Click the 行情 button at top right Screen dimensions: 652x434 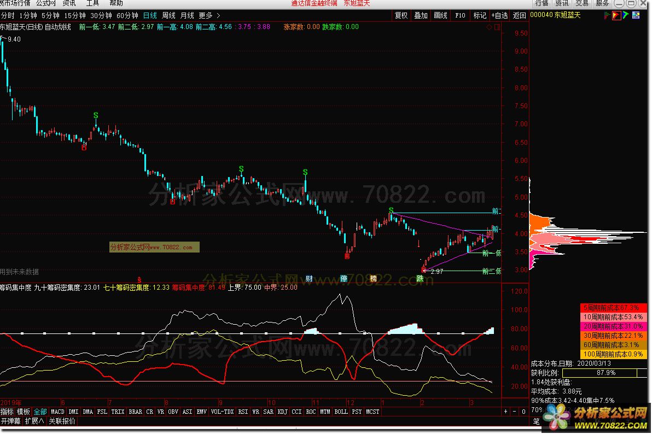click(x=542, y=3)
